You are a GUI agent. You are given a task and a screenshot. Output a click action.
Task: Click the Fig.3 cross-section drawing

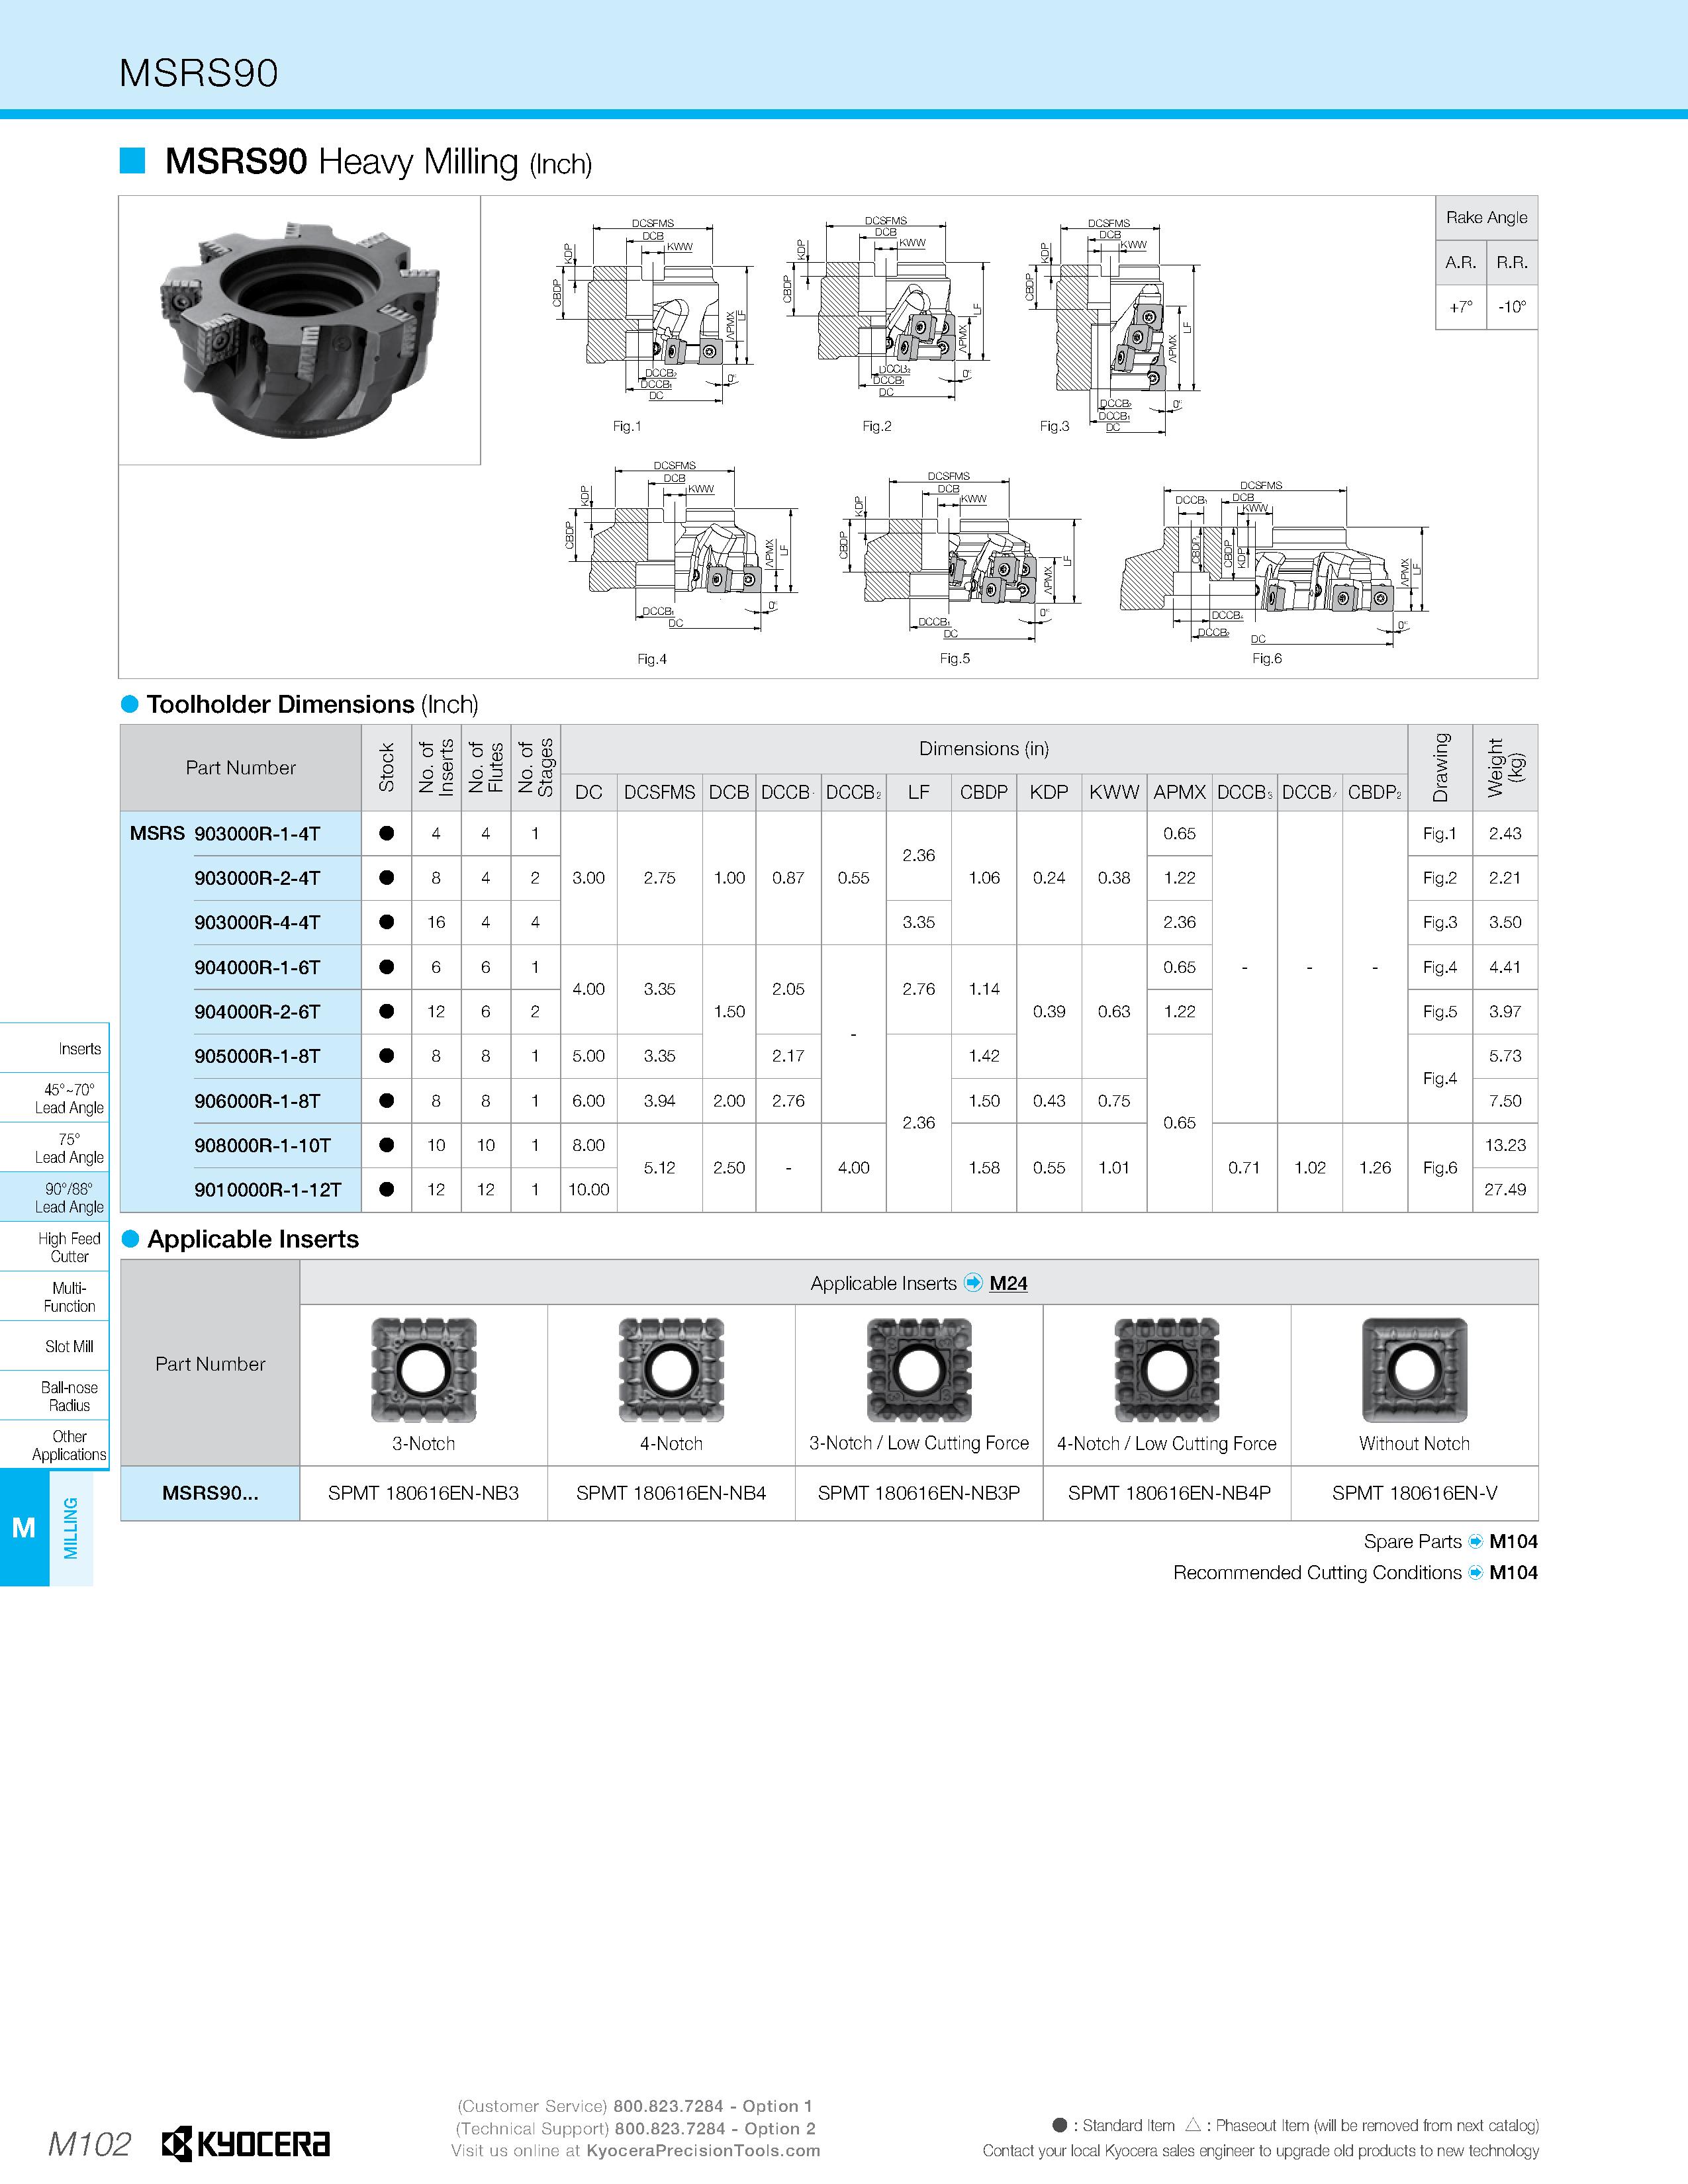click(1112, 327)
